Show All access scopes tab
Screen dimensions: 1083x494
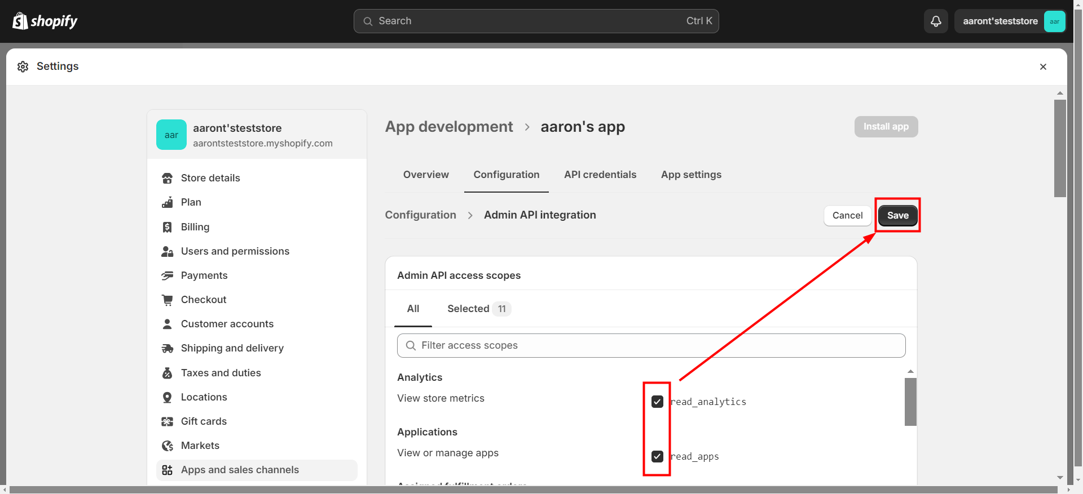413,309
